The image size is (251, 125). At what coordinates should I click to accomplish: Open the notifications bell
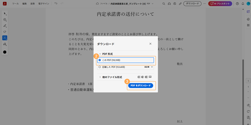point(243,4)
